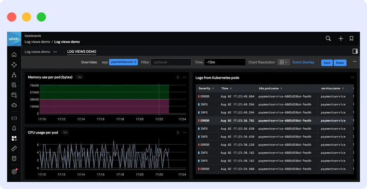Open Metric Finder ruler sidebar icon
This screenshot has width=367, height=189.
tap(14, 148)
